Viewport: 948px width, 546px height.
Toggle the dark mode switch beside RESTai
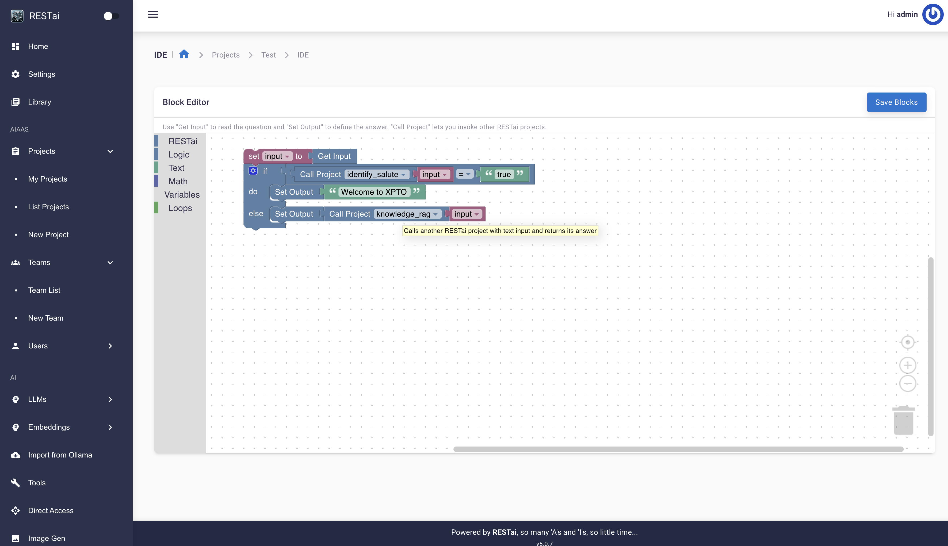point(111,16)
